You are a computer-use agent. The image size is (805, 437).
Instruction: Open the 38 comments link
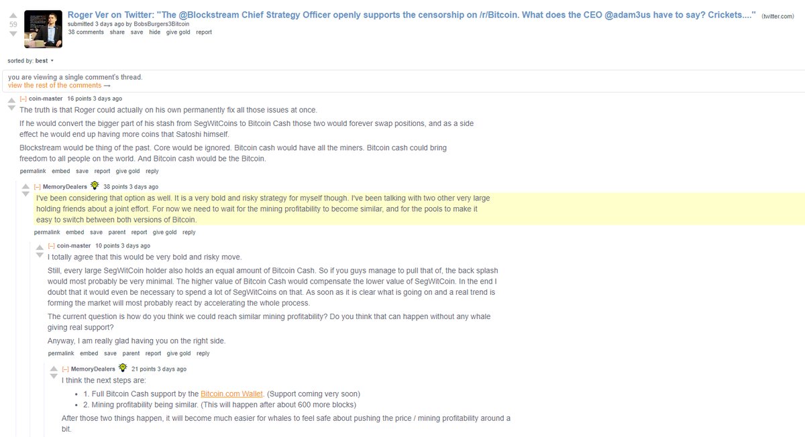point(86,32)
